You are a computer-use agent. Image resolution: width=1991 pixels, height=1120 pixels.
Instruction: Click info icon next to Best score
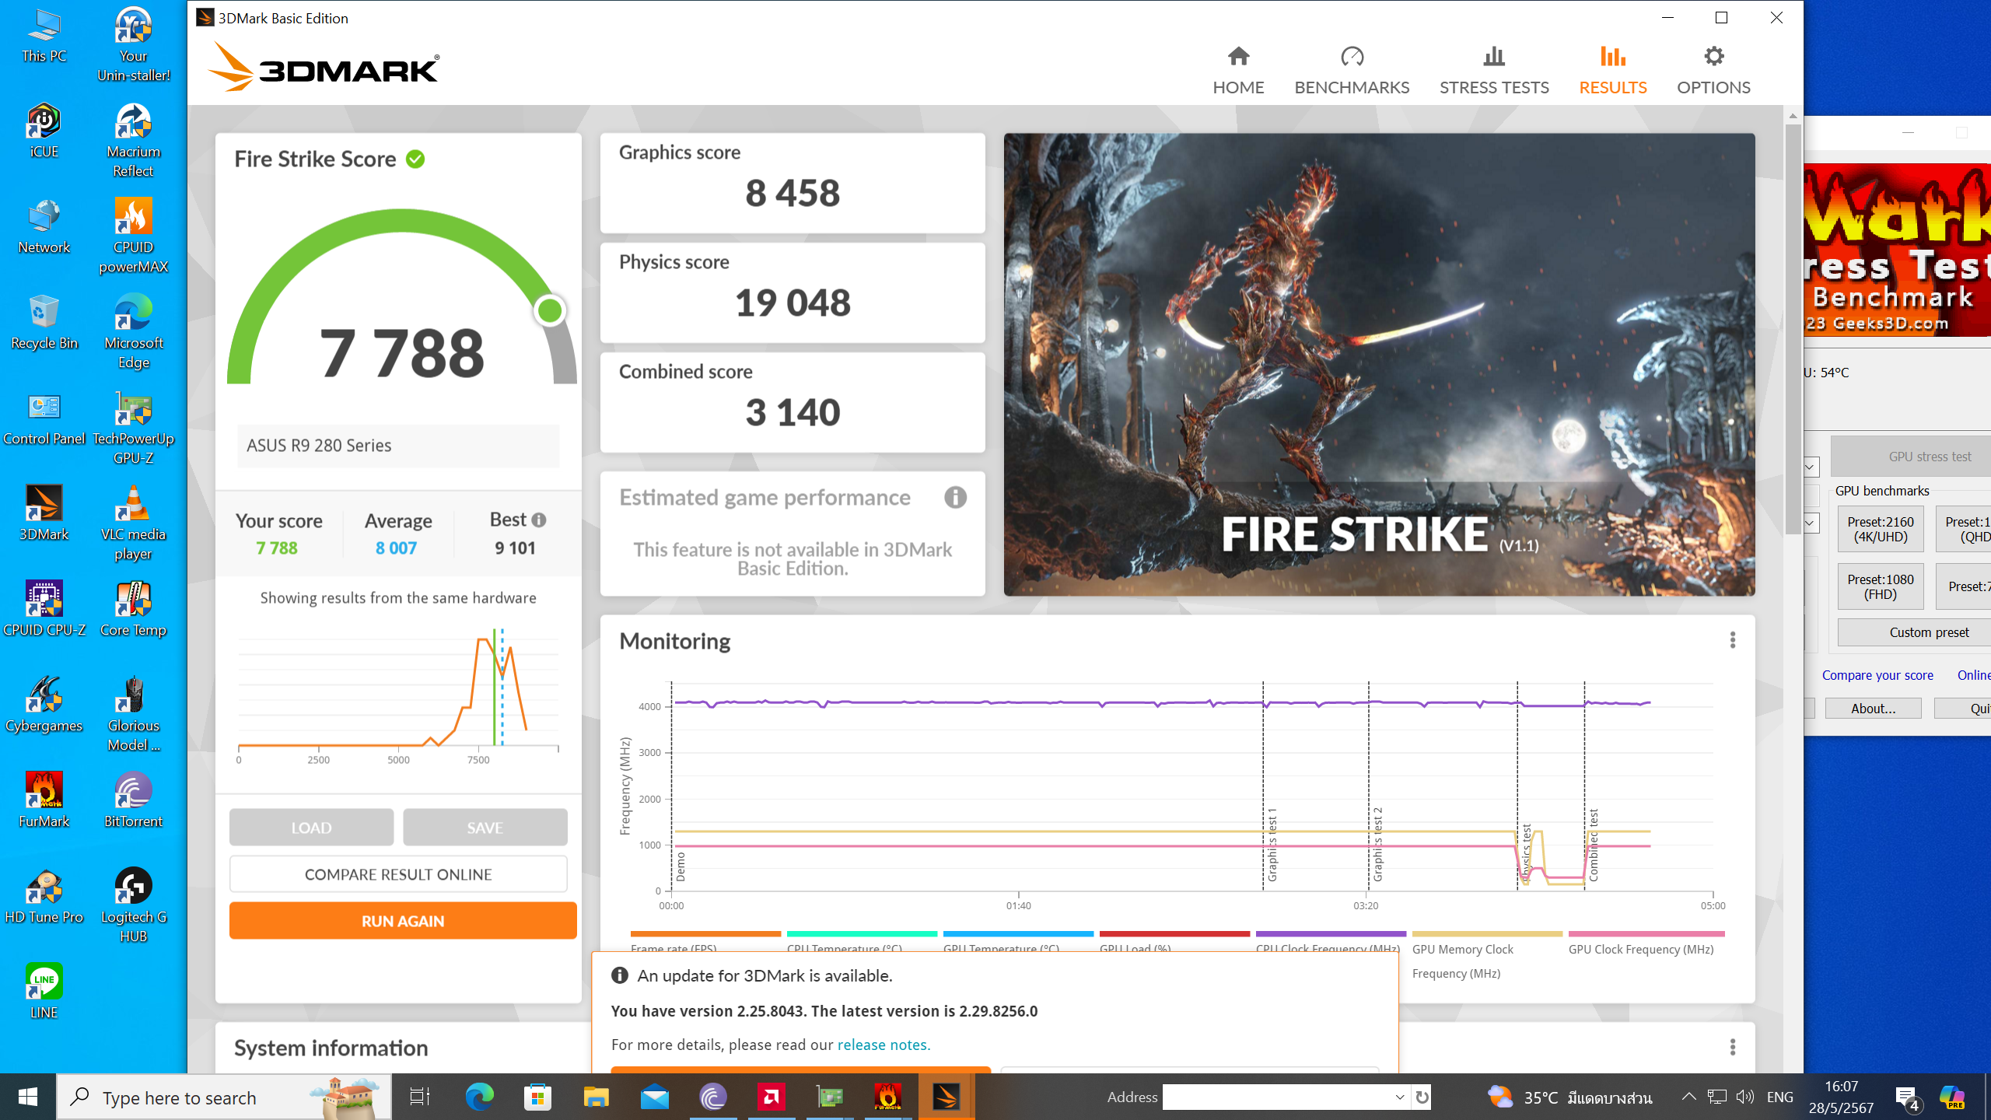[539, 520]
